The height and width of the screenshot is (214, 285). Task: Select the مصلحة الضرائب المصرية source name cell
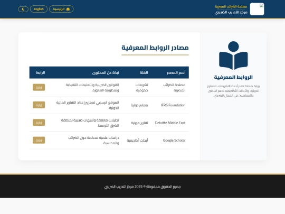[174, 88]
